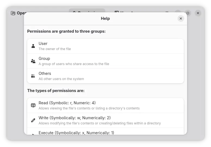Close the main application window
This screenshot has height=147, width=211.
pyautogui.click(x=198, y=13)
